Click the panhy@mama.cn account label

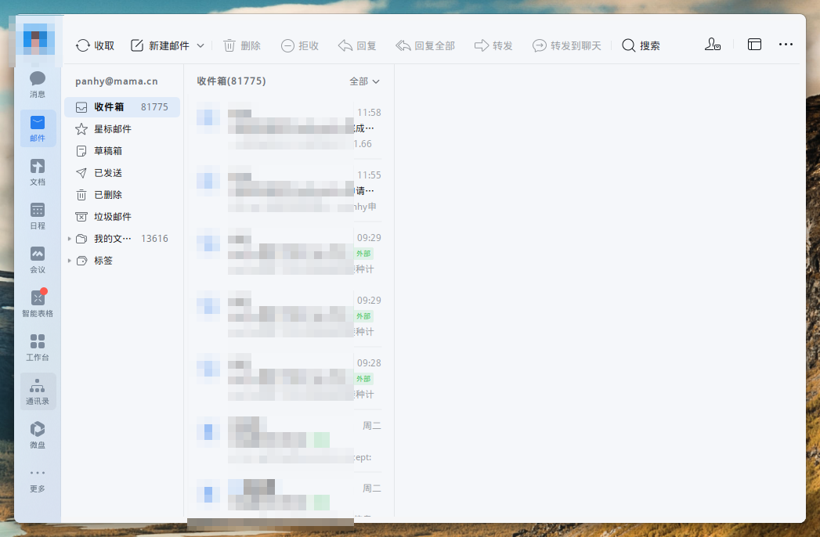point(117,81)
